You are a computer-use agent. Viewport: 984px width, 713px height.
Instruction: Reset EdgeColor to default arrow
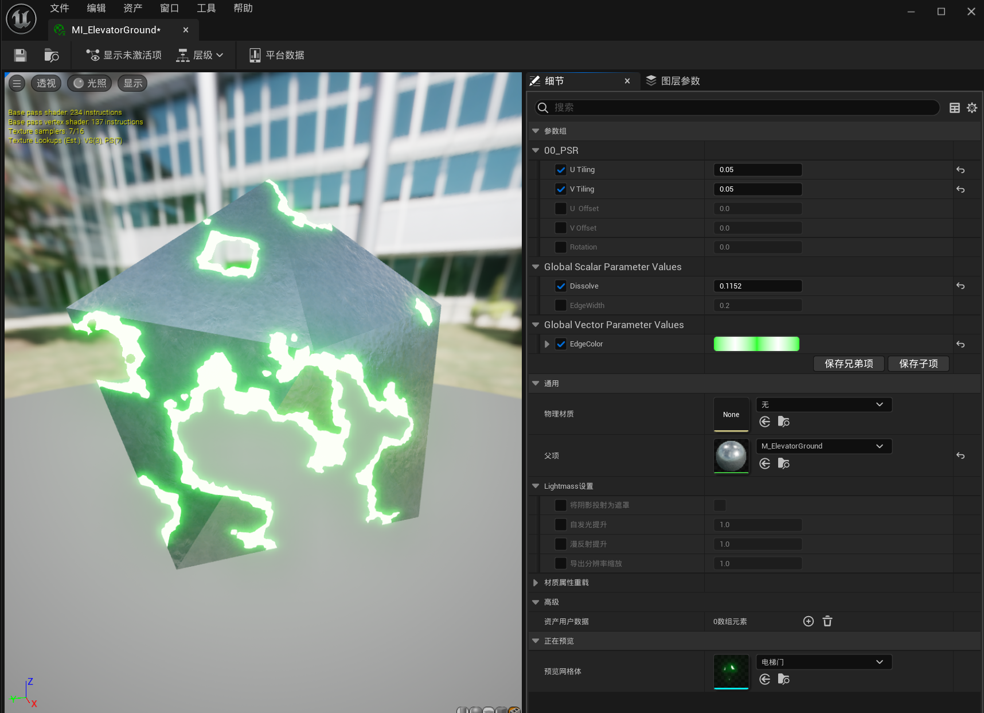[960, 344]
